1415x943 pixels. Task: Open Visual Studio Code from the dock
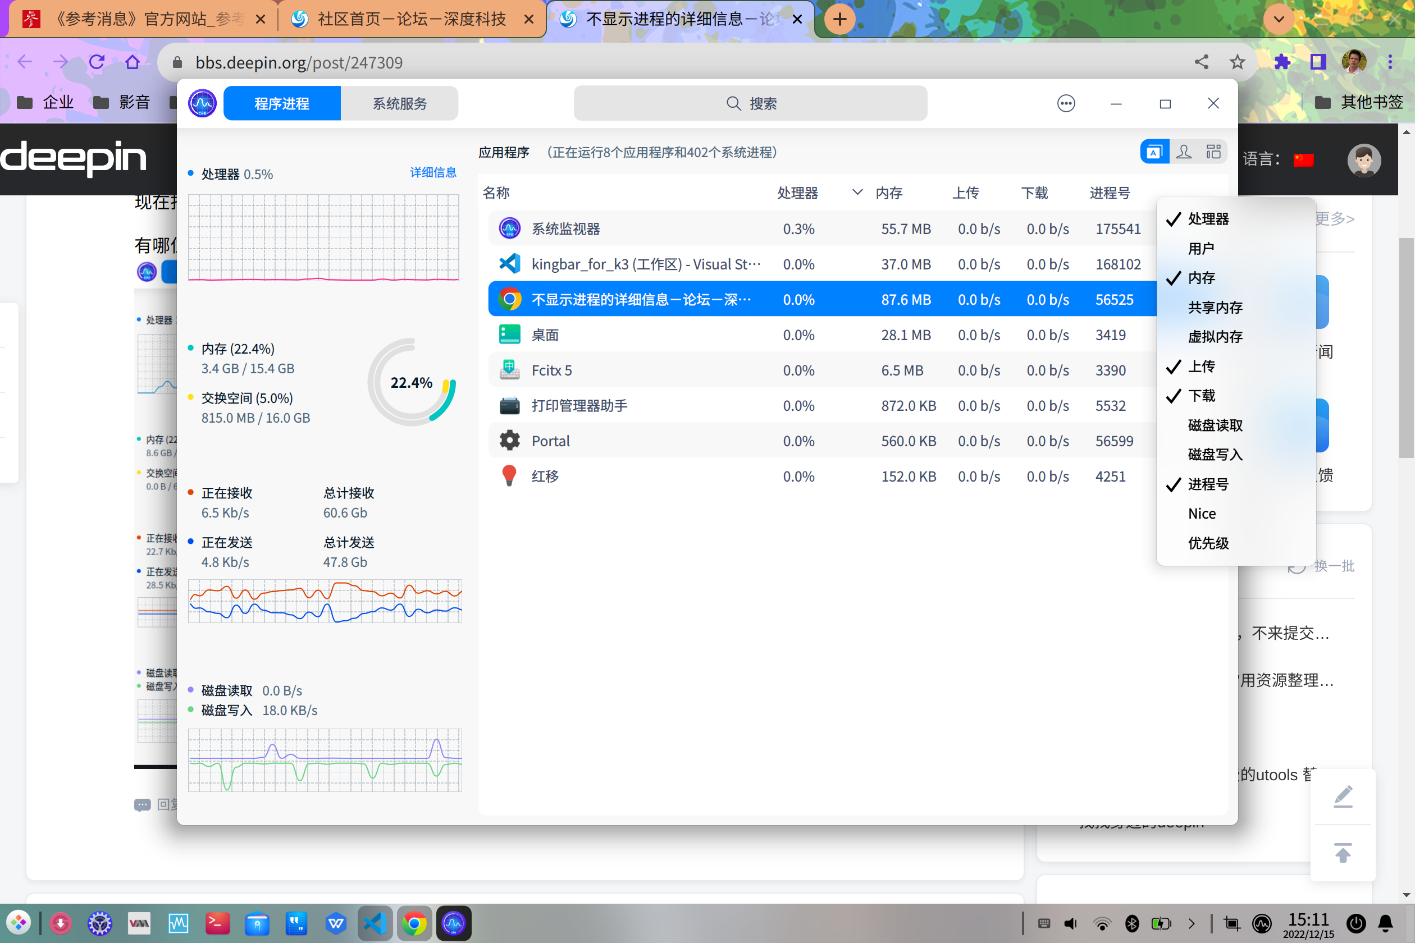pyautogui.click(x=375, y=923)
